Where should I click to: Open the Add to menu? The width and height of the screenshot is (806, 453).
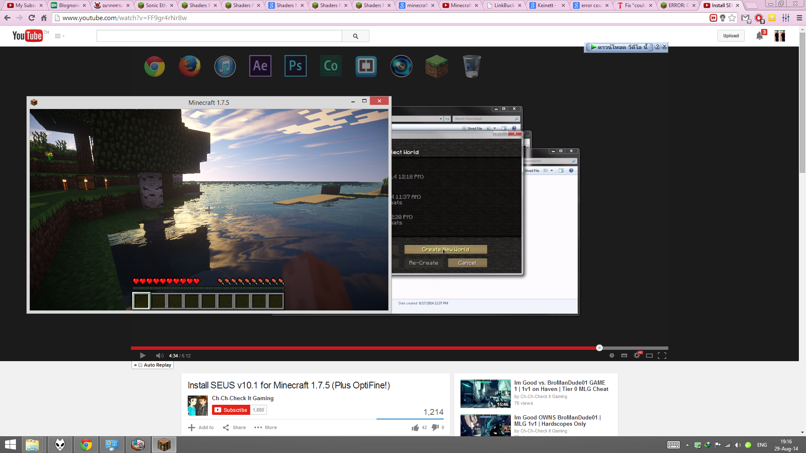pos(201,427)
